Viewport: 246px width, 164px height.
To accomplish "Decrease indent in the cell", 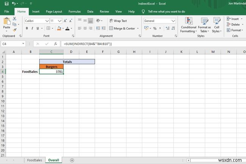I will (98, 28).
